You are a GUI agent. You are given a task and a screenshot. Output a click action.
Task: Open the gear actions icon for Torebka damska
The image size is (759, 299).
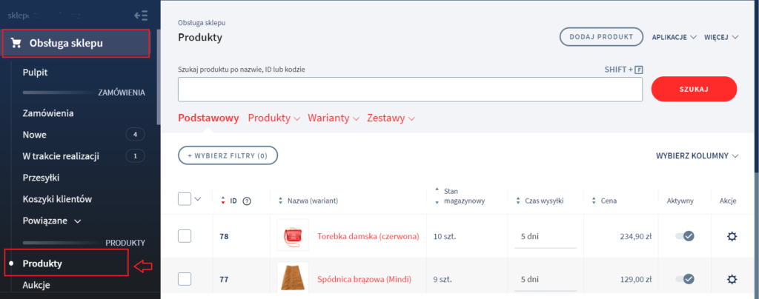732,236
